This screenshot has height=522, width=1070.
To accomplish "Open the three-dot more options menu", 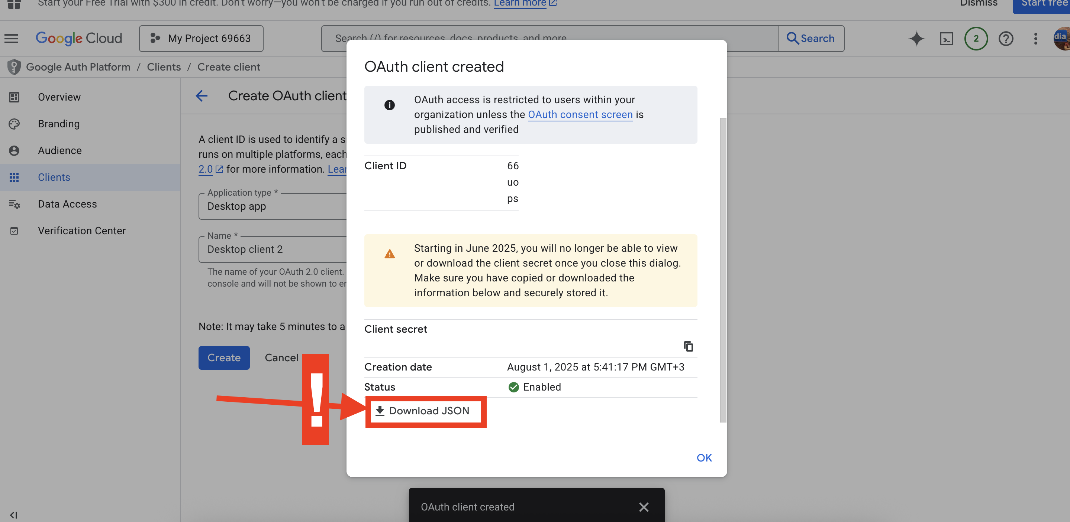I will tap(1035, 39).
